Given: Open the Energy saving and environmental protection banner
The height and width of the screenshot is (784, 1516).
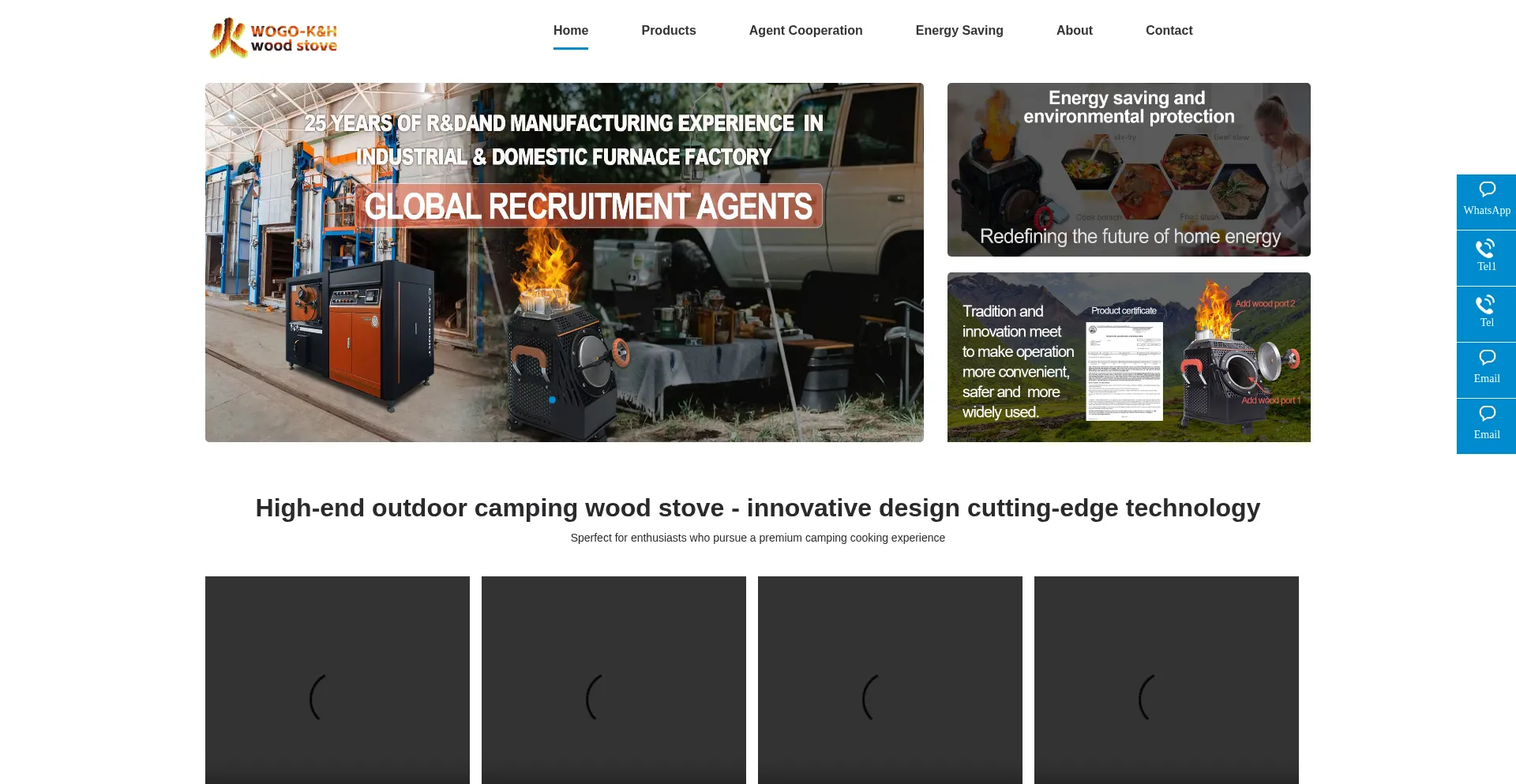Looking at the screenshot, I should point(1128,170).
